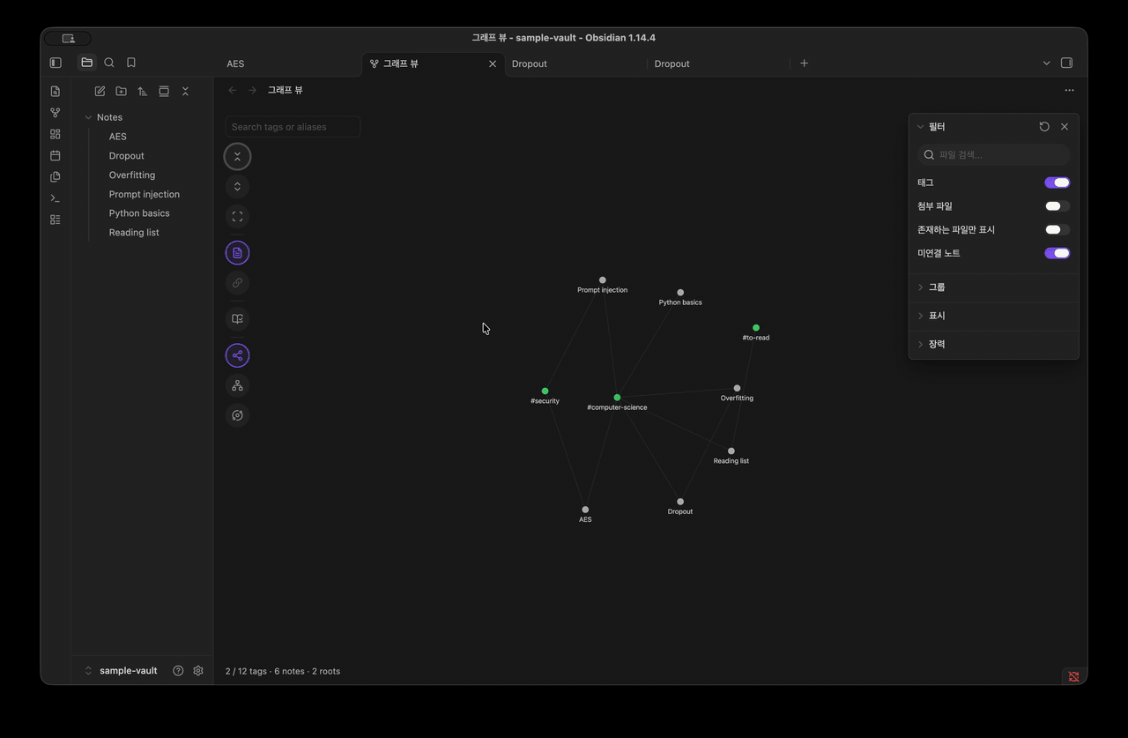Open quick switcher icon in left ribbon
Screen dimensions: 1128x738
click(56, 91)
